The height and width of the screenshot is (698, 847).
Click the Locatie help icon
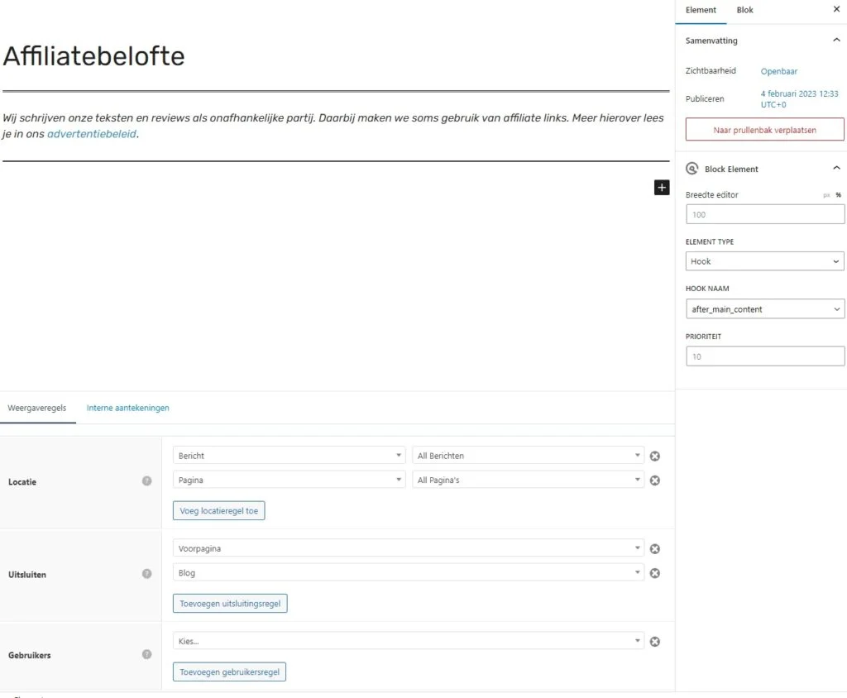147,480
